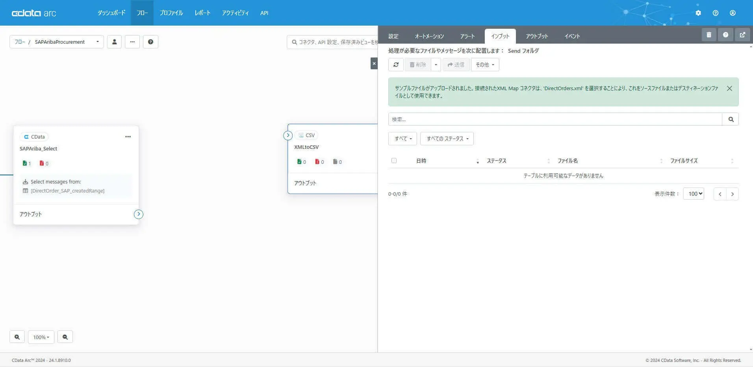Click SAPAriba_Select green success count icon
The height and width of the screenshot is (367, 753).
tap(25, 163)
